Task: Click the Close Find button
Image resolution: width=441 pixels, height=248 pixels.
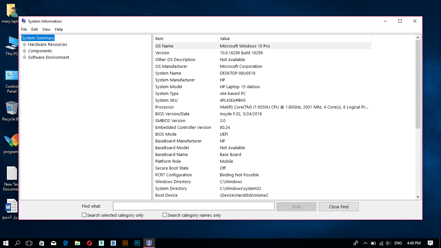Action: [339, 207]
